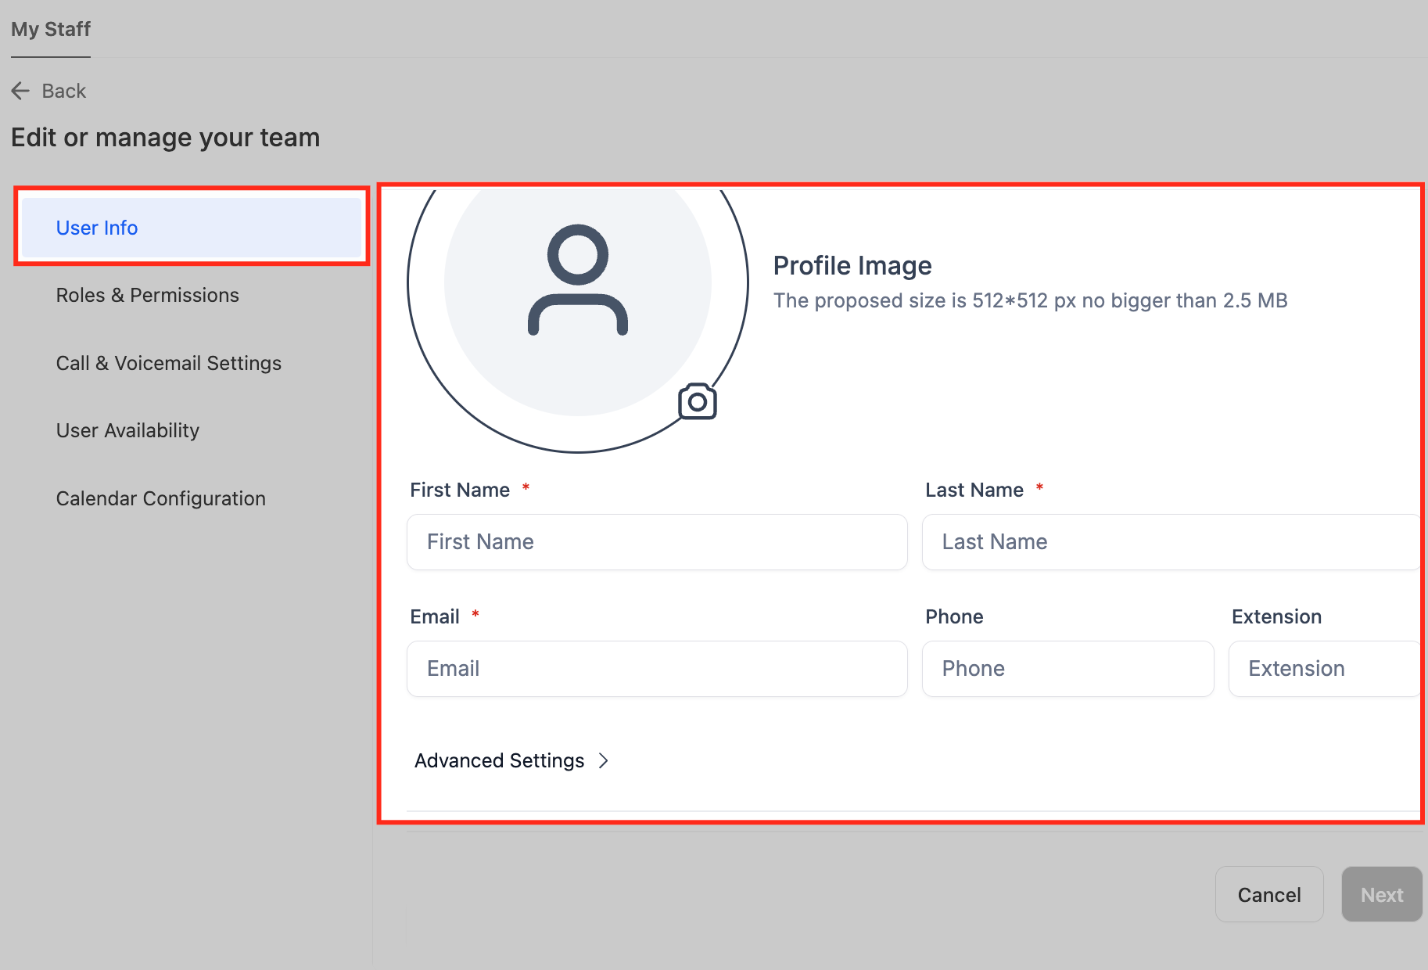Click the back arrow icon
Image resolution: width=1428 pixels, height=970 pixels.
20,91
